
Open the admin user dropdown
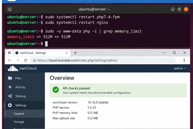click(x=180, y=68)
